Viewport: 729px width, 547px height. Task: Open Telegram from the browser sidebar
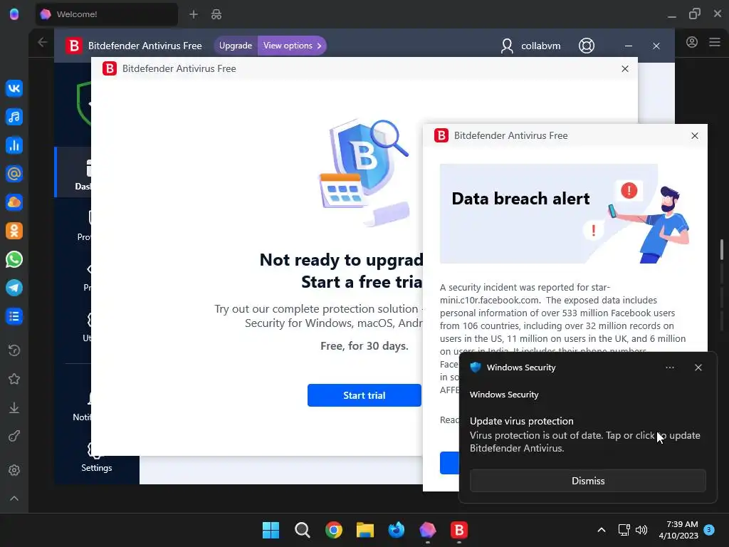pyautogui.click(x=14, y=288)
